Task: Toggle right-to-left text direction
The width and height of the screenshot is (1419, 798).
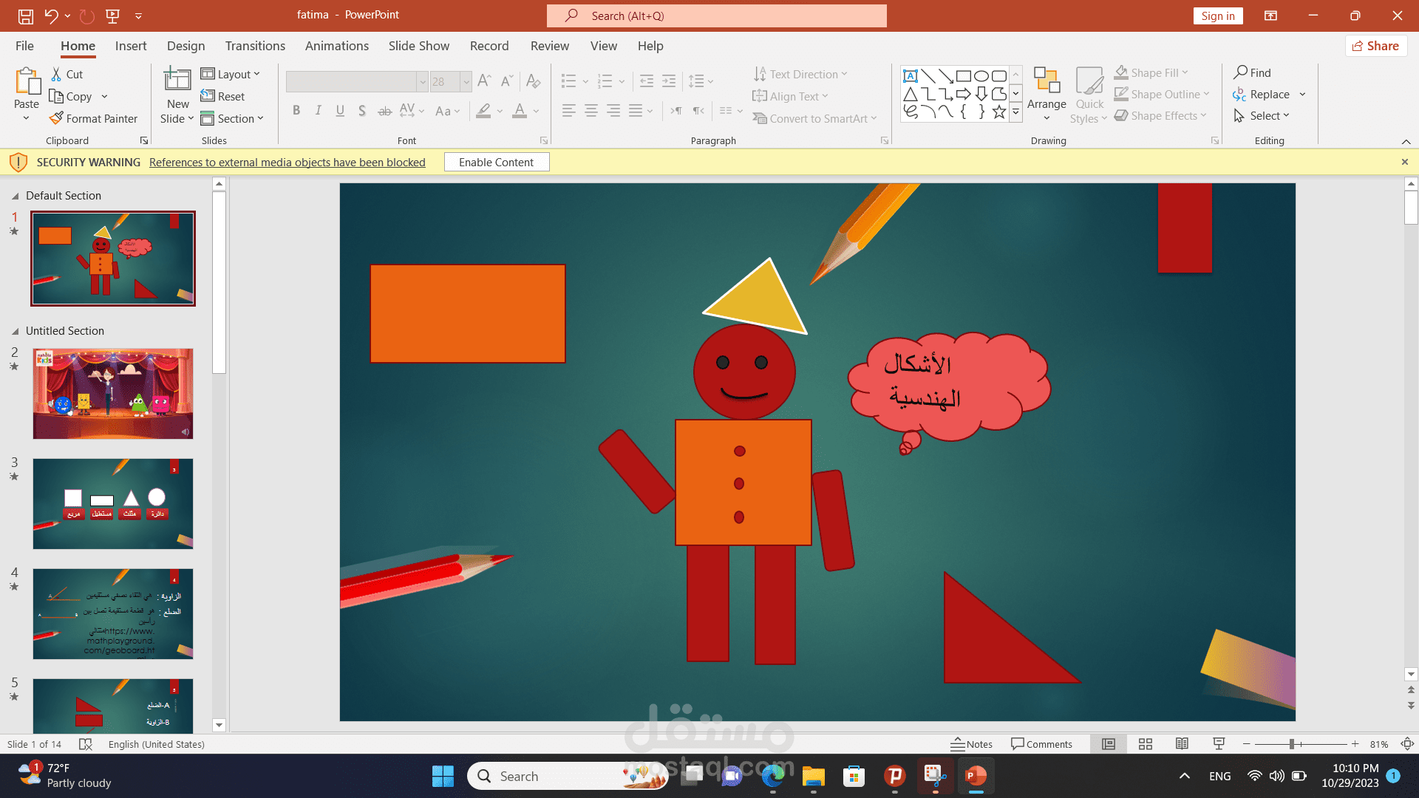Action: tap(698, 111)
